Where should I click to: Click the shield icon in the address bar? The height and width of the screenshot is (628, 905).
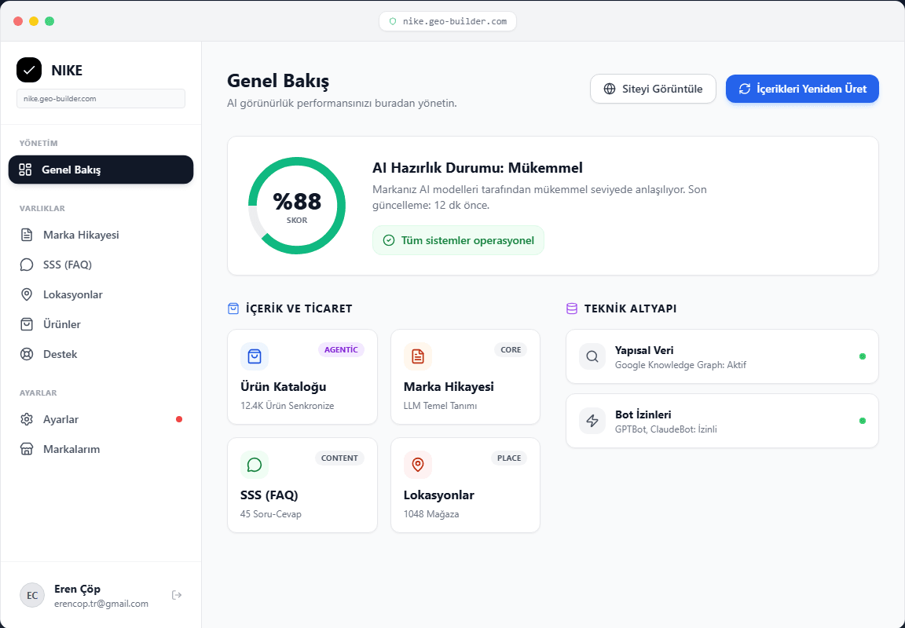pyautogui.click(x=393, y=21)
